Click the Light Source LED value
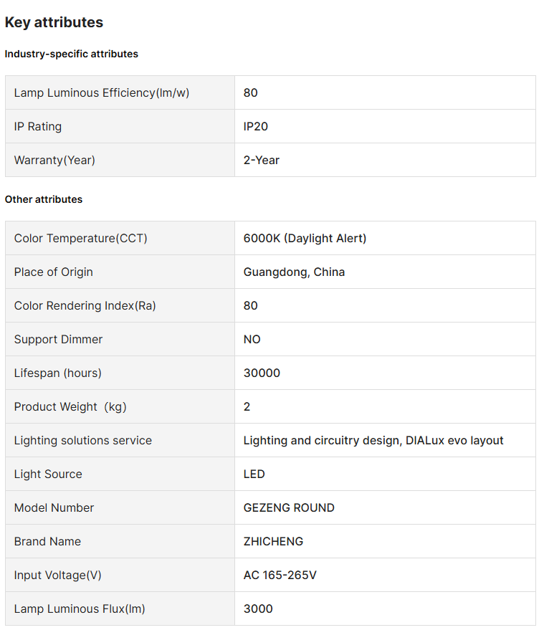The height and width of the screenshot is (630, 539). tap(254, 474)
